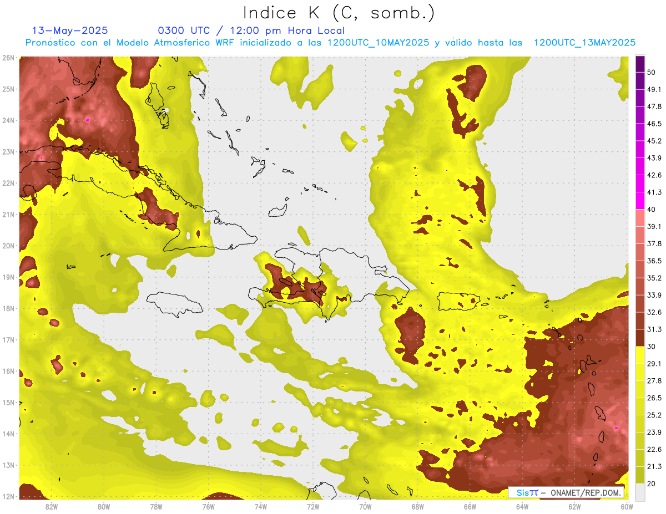Click the '0300 UTC / 12:00 pm Hora Local' text
Viewport: 666px width, 514px height.
(251, 30)
